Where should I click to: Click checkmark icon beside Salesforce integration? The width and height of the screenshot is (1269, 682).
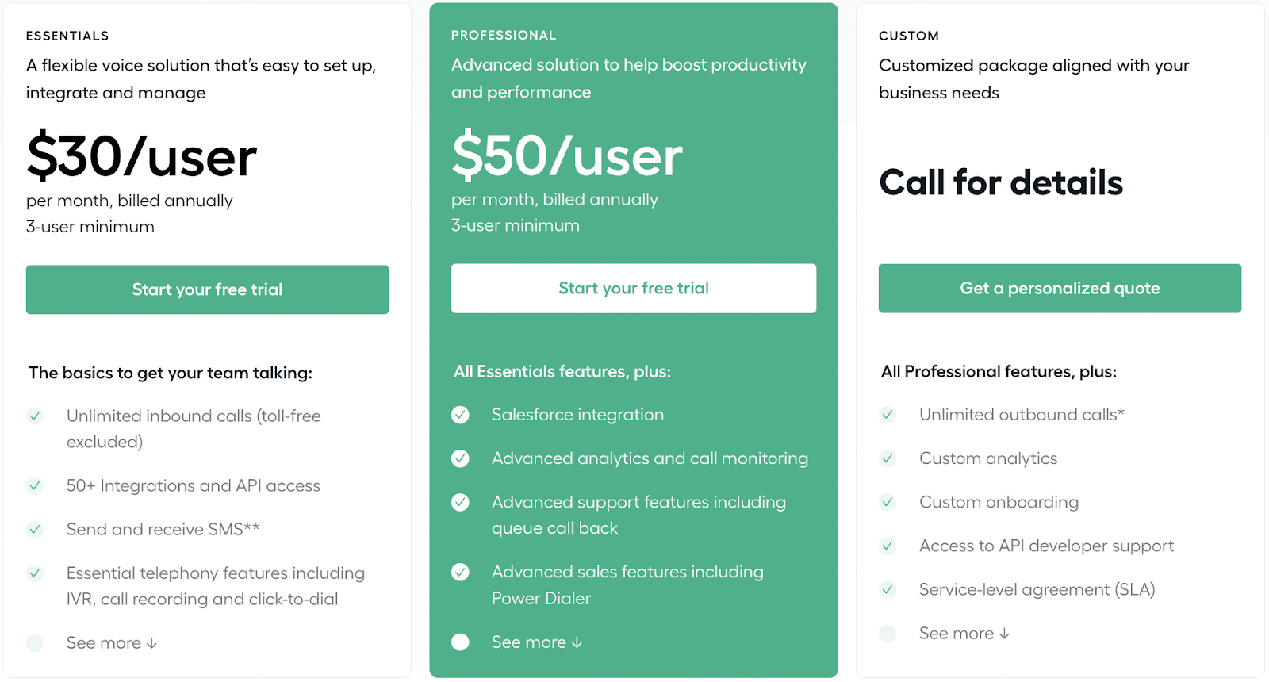click(460, 415)
